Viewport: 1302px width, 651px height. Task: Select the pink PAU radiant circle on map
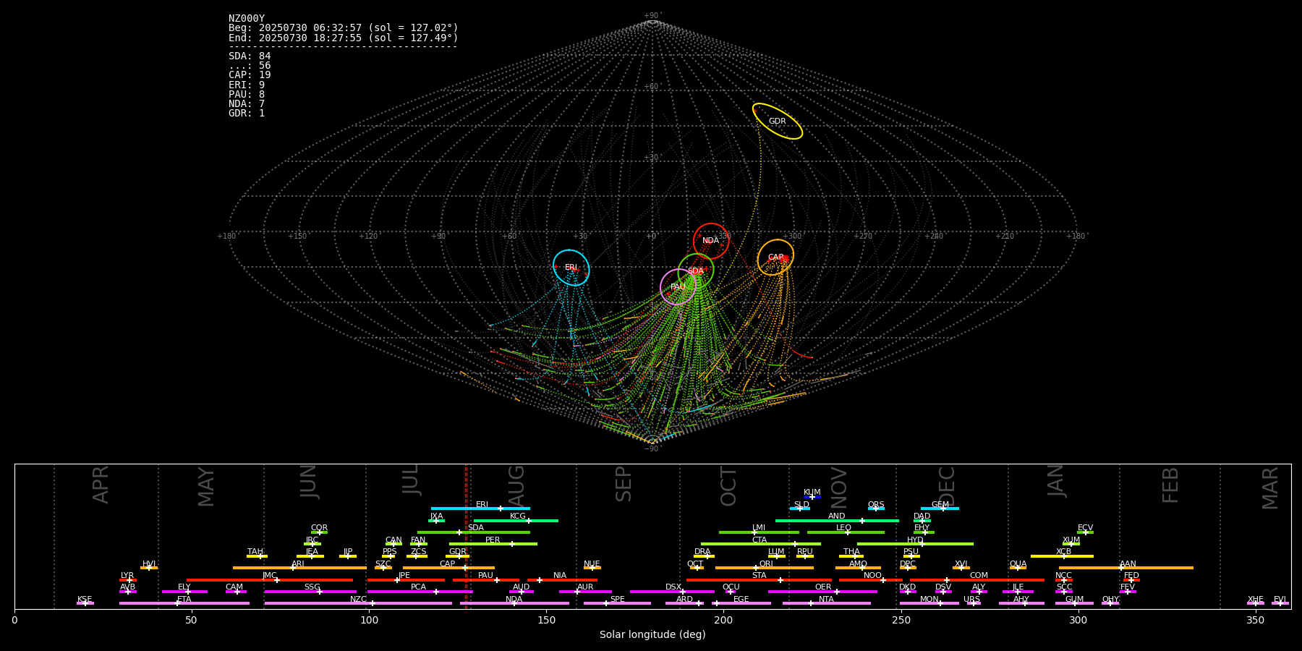678,287
